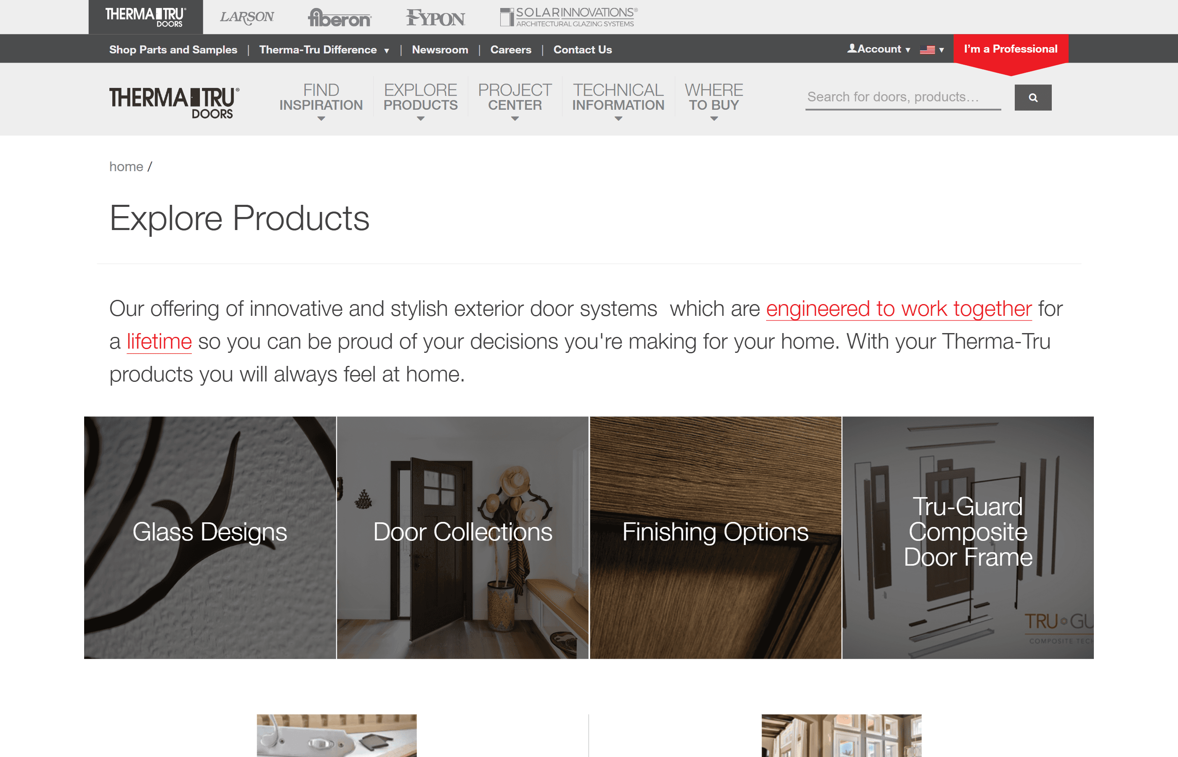Click into the search doors and products field
Screen dimensions: 1178x757
[x=902, y=97]
